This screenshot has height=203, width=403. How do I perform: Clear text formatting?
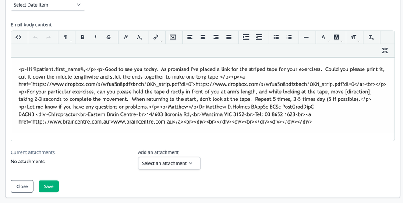click(x=371, y=38)
